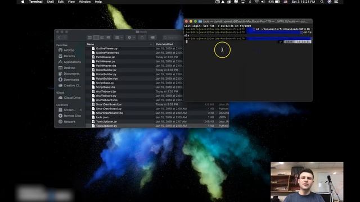Open Applications in the Finder sidebar

tap(72, 62)
